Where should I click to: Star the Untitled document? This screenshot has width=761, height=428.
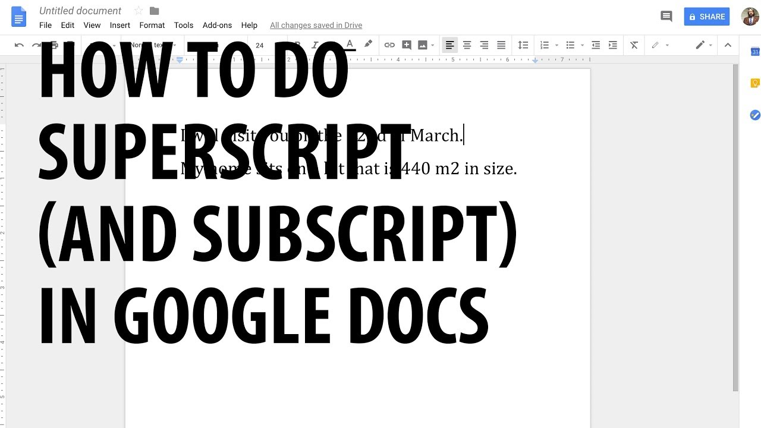[x=139, y=11]
